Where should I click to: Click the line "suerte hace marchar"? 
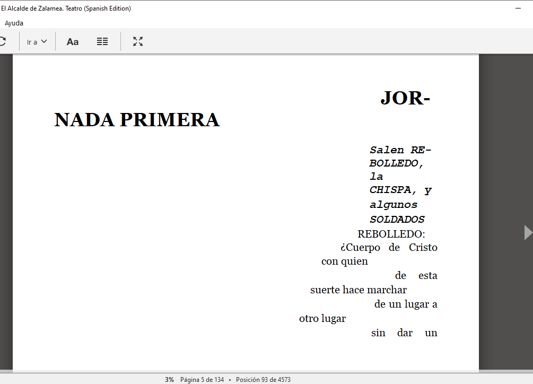(359, 290)
